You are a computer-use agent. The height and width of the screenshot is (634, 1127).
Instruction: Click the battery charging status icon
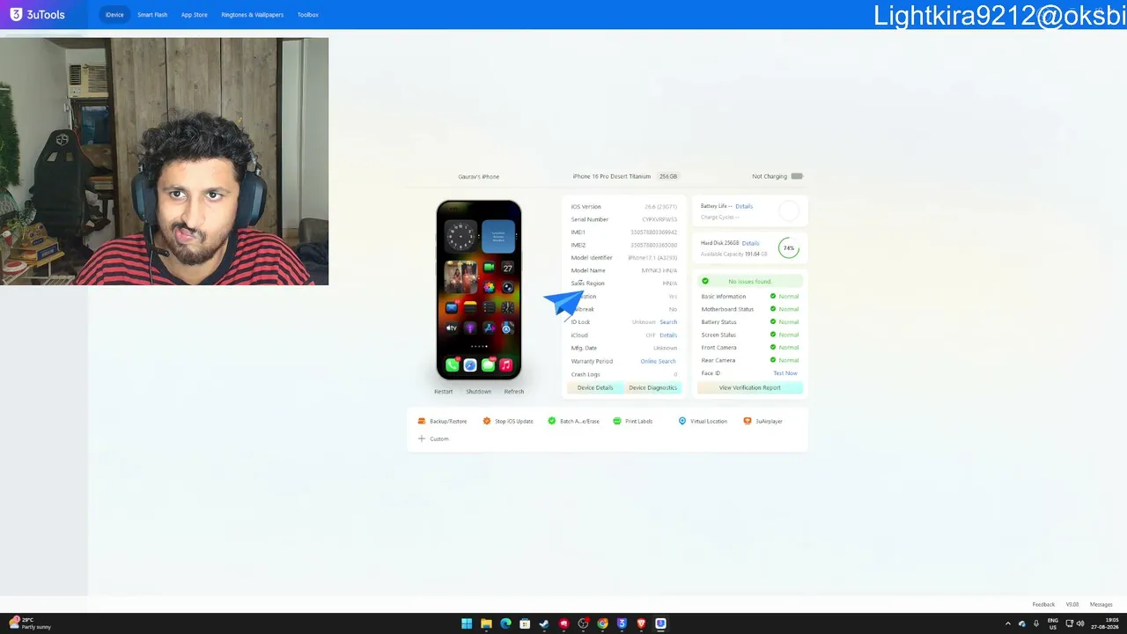797,176
